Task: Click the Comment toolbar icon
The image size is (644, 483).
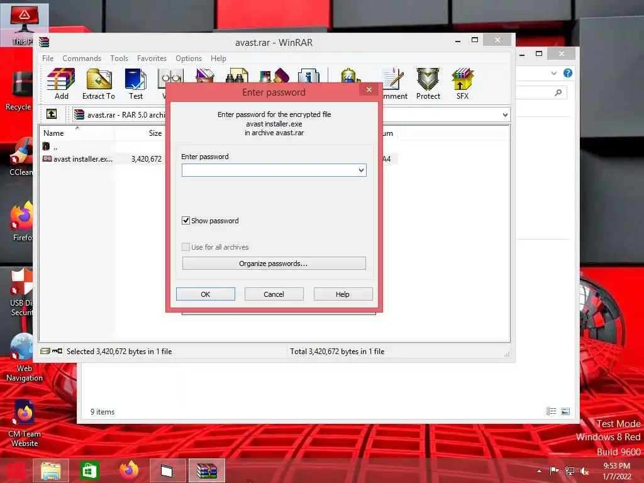Action: [x=394, y=84]
